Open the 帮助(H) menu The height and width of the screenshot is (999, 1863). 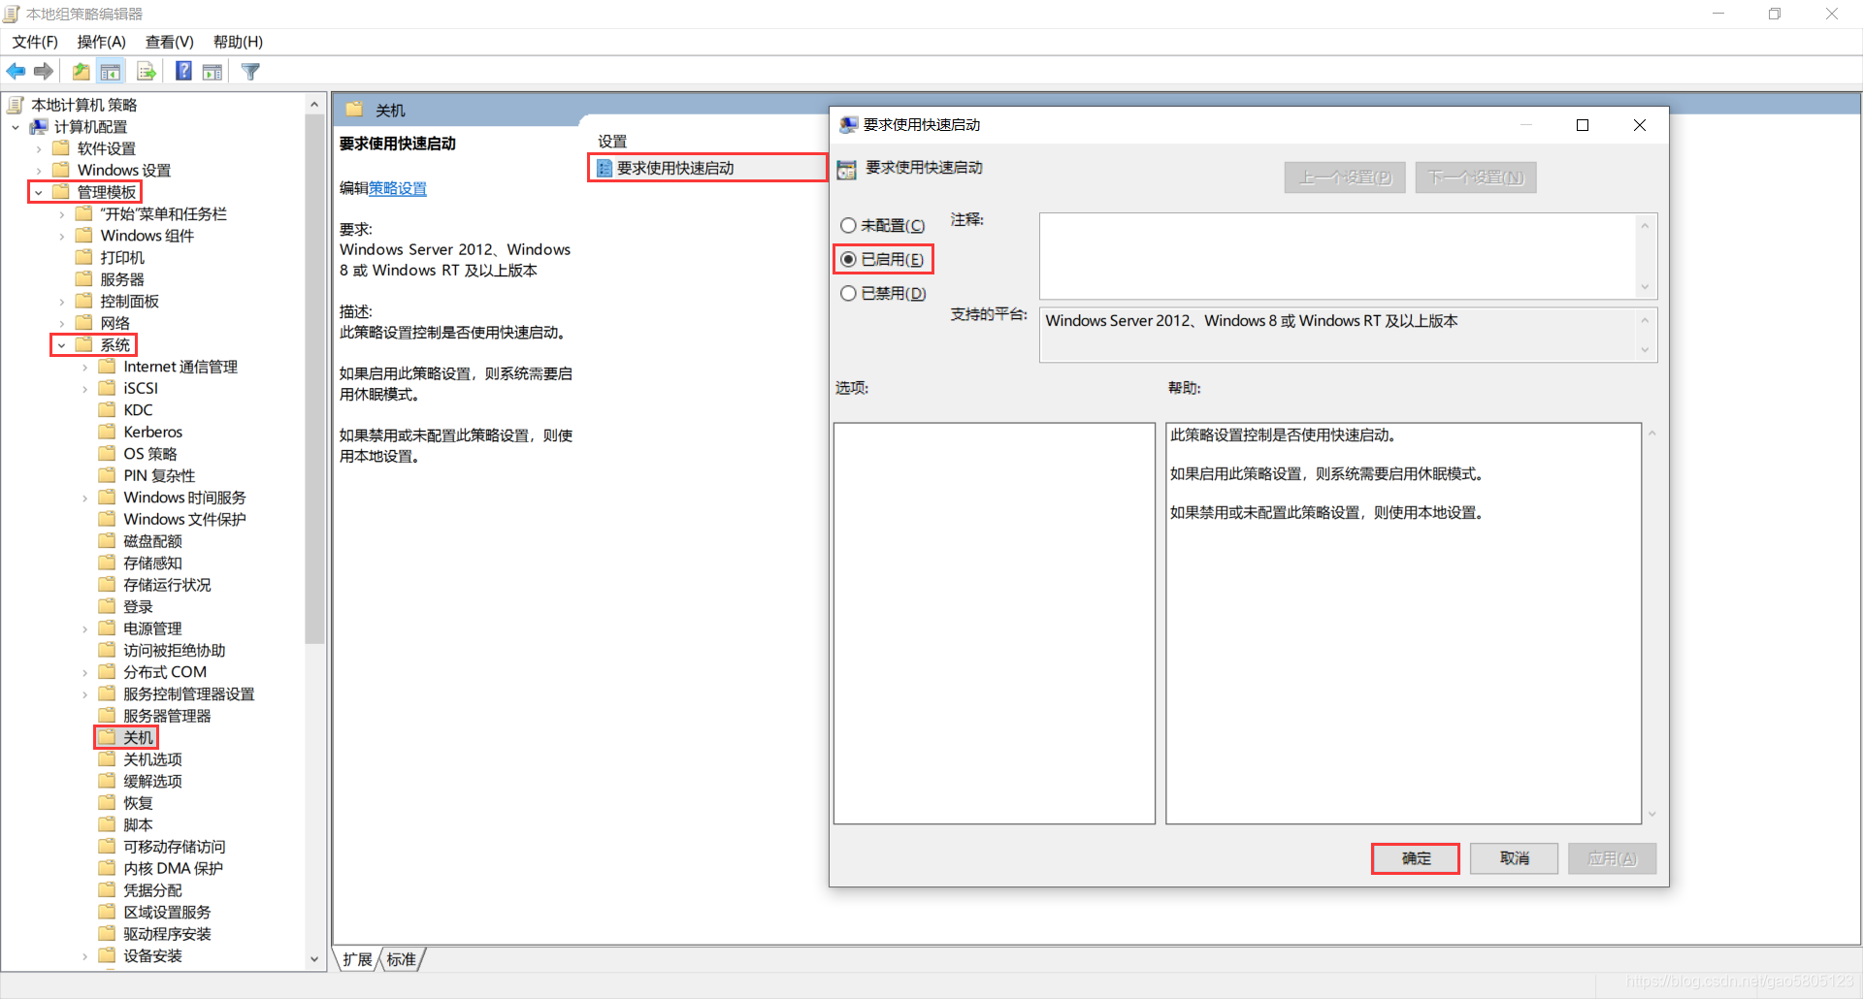pyautogui.click(x=238, y=42)
